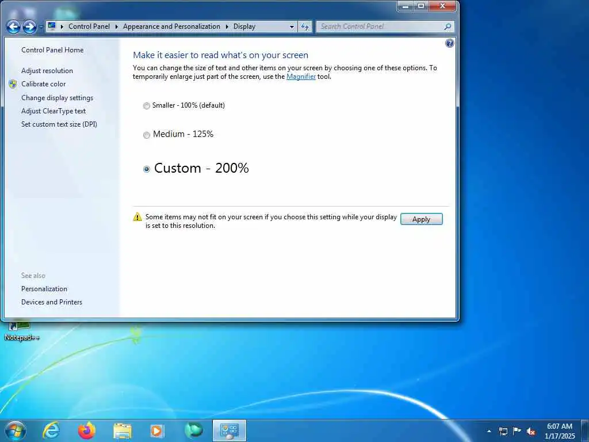Click the Forward arrow navigation button
The height and width of the screenshot is (442, 589).
pyautogui.click(x=30, y=26)
